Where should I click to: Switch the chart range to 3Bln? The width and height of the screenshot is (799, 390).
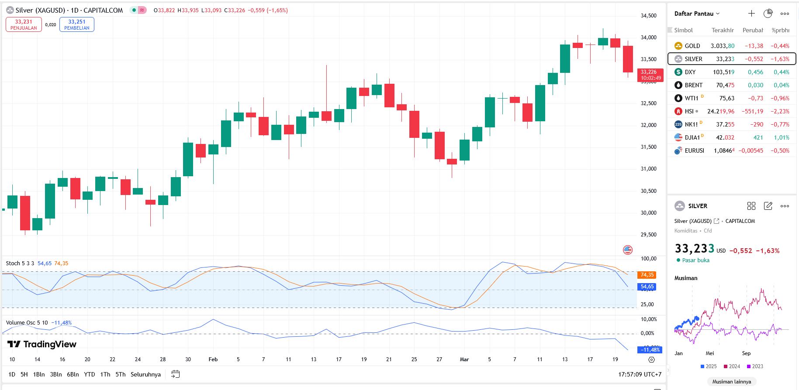(56, 374)
